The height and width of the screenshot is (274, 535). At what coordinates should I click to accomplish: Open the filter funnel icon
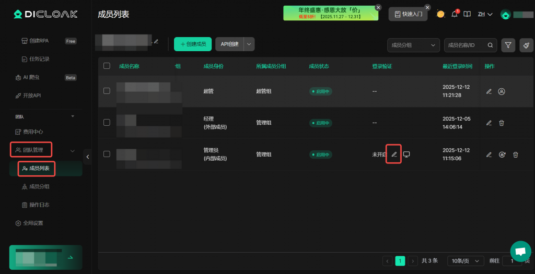(508, 45)
